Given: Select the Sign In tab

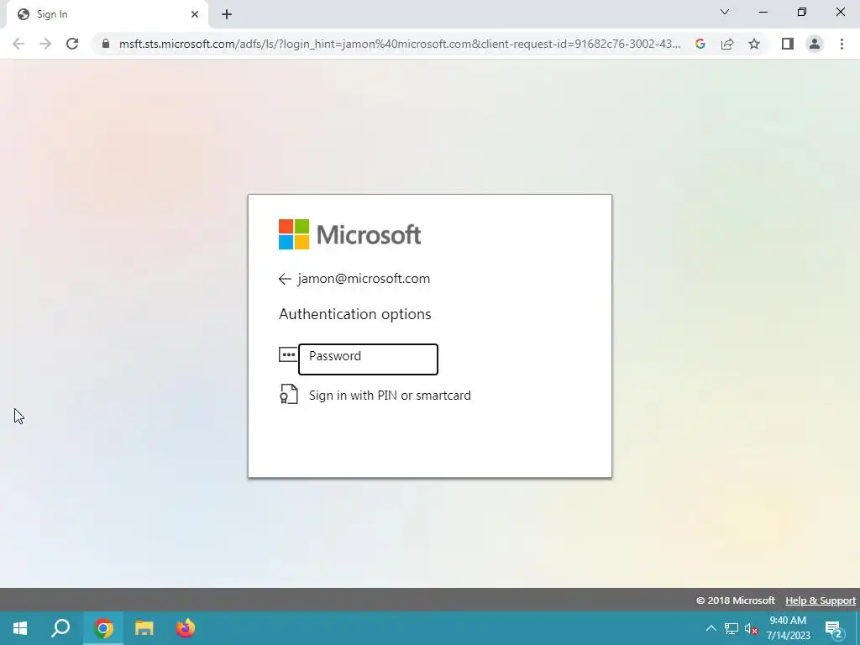Looking at the screenshot, I should point(107,14).
